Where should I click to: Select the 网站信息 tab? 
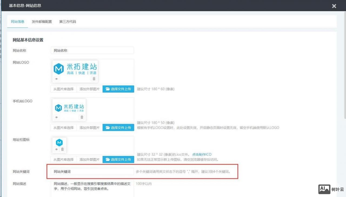(x=17, y=22)
